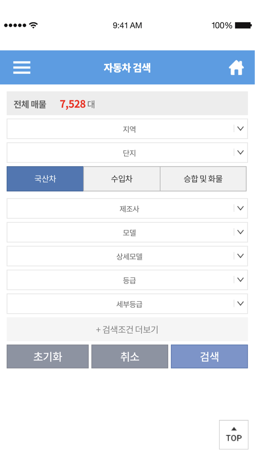Tap the dropdown chevron next to 제조사
The width and height of the screenshot is (255, 454).
240,208
